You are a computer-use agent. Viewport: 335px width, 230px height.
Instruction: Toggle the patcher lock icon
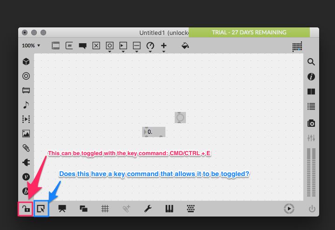click(26, 209)
